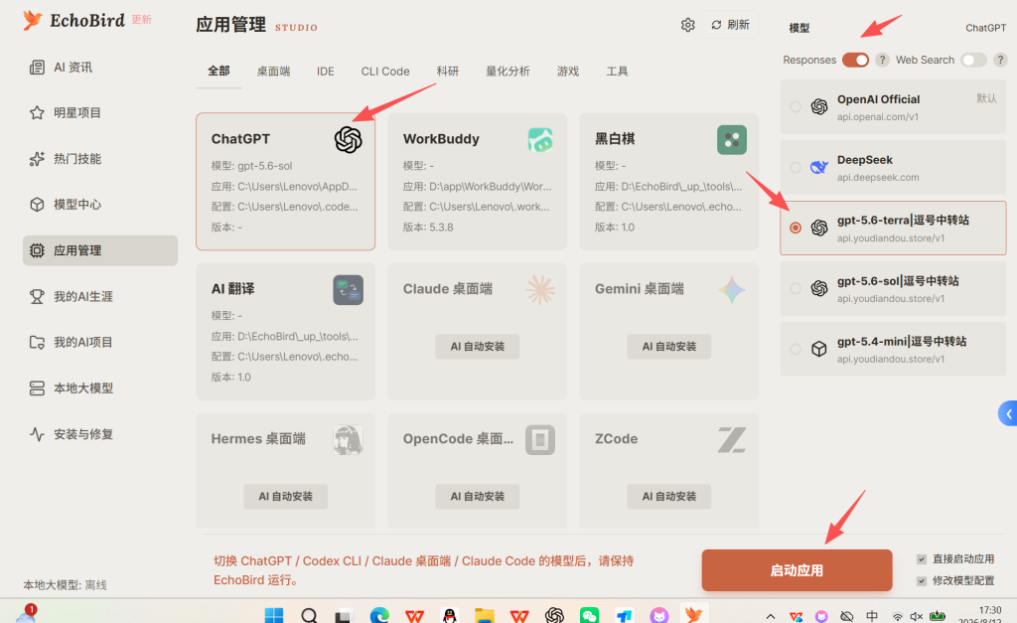This screenshot has width=1017, height=623.
Task: Turn off the Responses switch
Action: (x=855, y=60)
